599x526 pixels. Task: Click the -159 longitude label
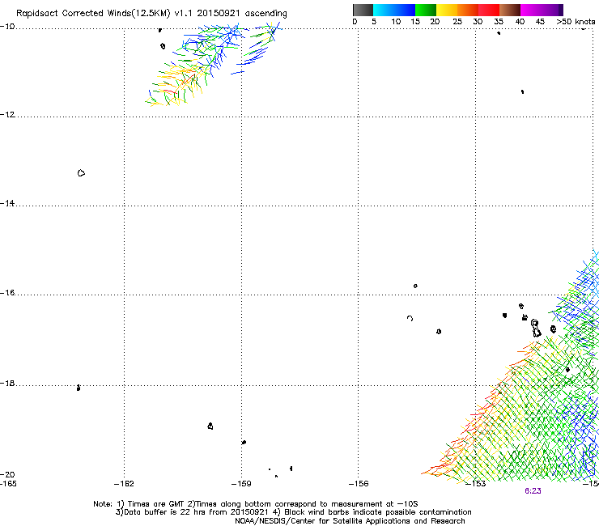coord(241,484)
